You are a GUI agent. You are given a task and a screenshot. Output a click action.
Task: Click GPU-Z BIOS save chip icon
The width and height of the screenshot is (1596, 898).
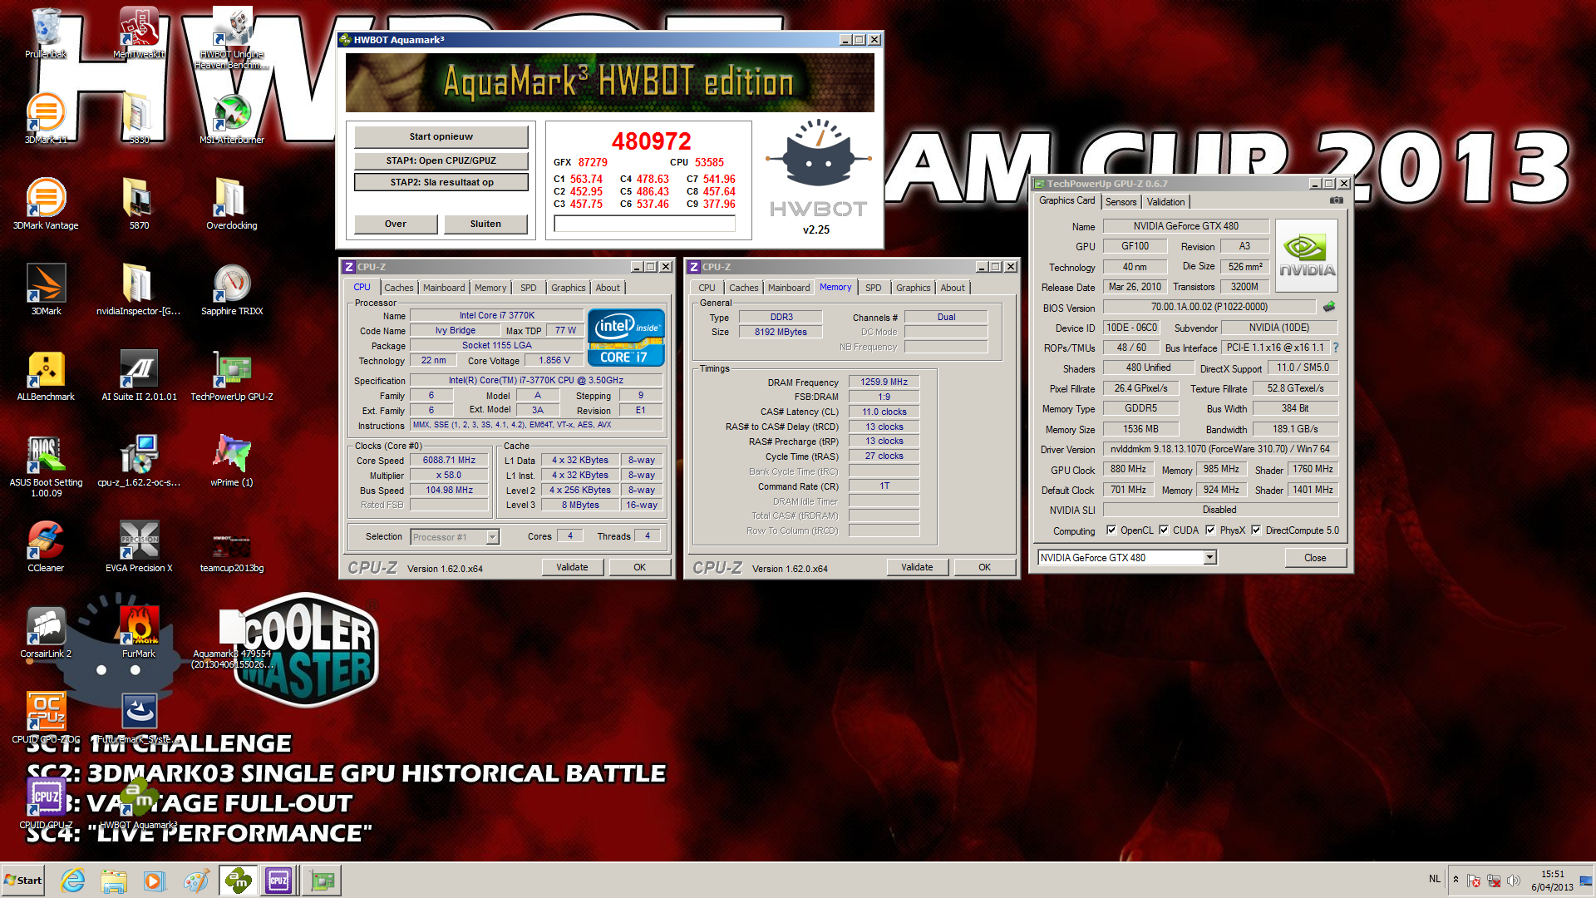[x=1329, y=307]
